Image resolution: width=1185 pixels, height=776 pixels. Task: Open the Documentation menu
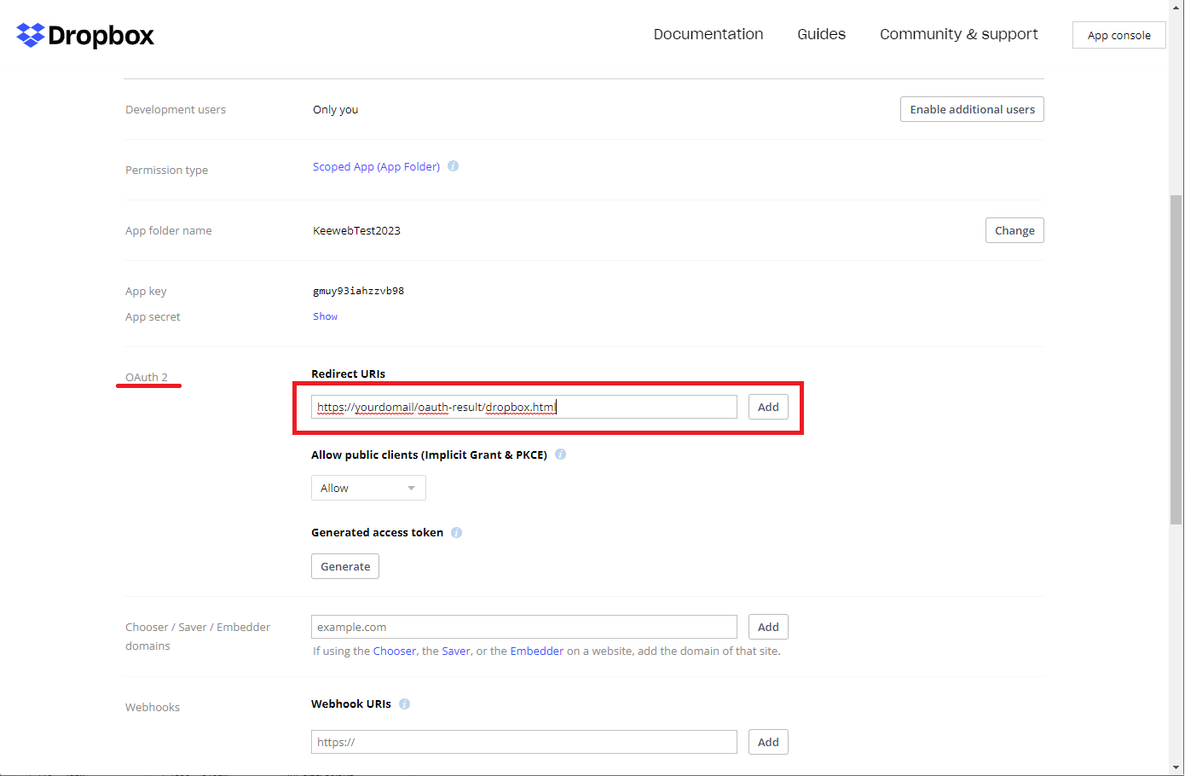tap(708, 34)
